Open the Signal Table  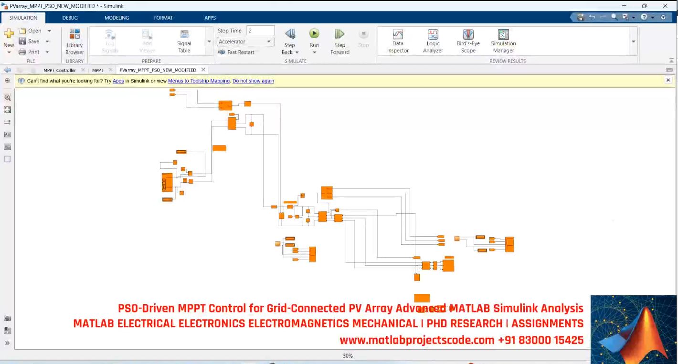coord(184,42)
